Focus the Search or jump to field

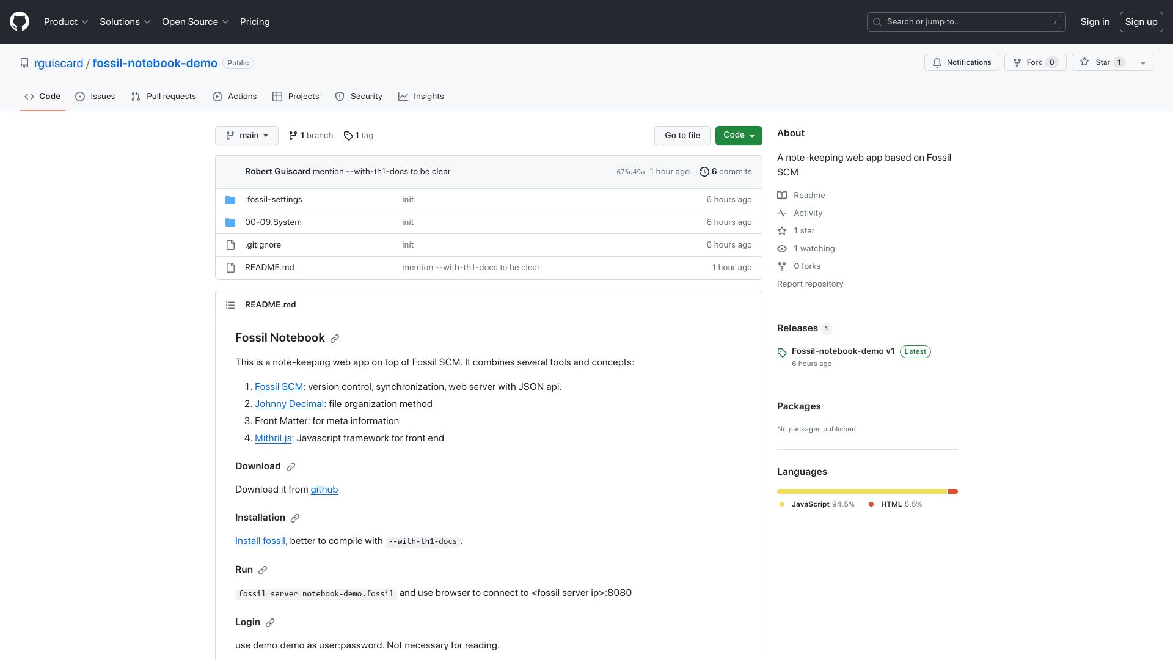pyautogui.click(x=967, y=22)
